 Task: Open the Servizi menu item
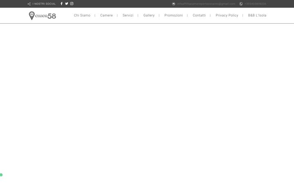pyautogui.click(x=128, y=15)
